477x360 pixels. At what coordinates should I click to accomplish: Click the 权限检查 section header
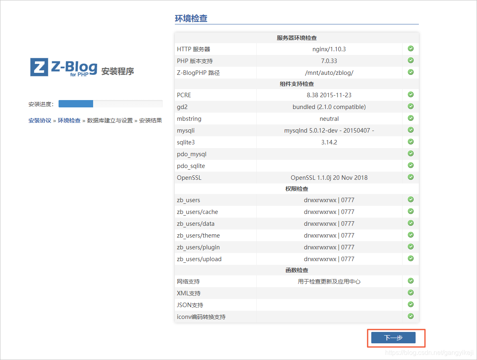pyautogui.click(x=296, y=189)
